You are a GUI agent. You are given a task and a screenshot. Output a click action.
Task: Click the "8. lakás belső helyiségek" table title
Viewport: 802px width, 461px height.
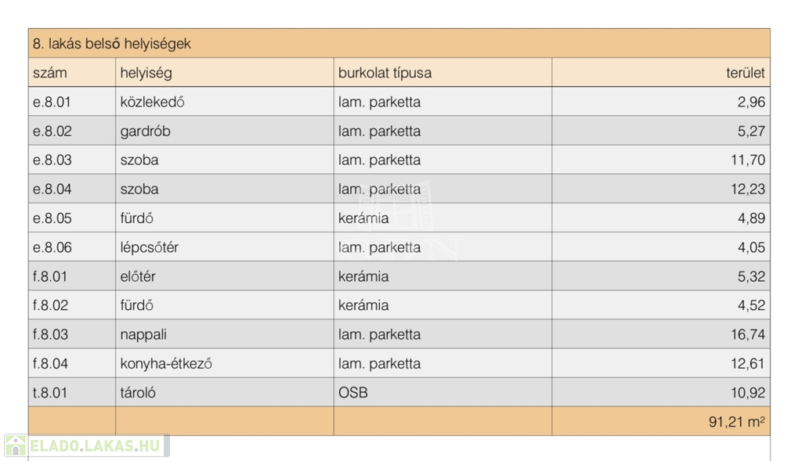tap(112, 44)
